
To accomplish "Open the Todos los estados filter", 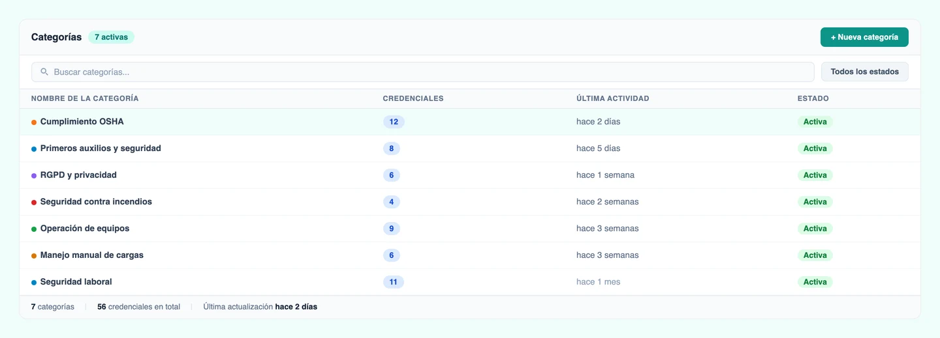I will [864, 72].
